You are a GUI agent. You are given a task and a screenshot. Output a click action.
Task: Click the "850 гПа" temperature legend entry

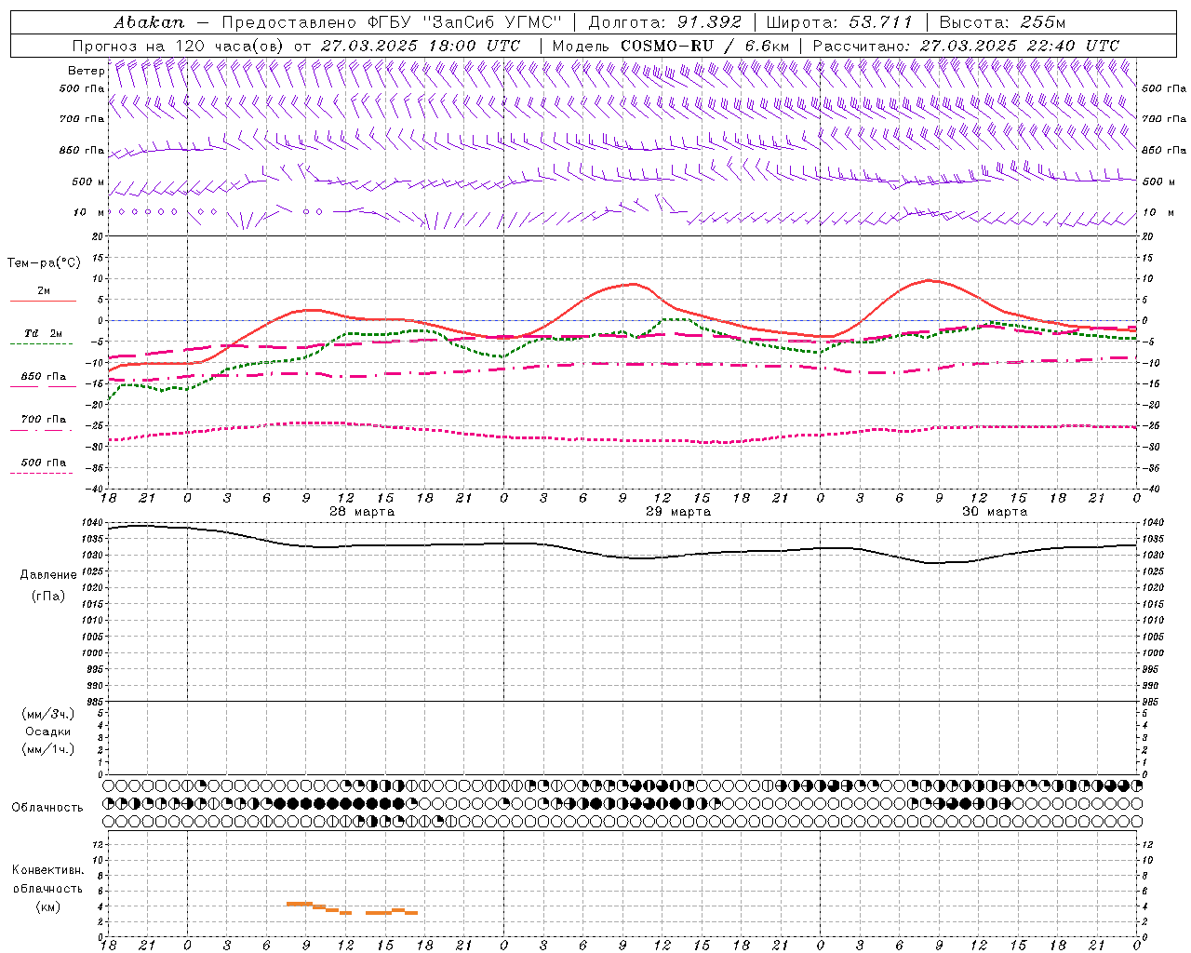(43, 377)
